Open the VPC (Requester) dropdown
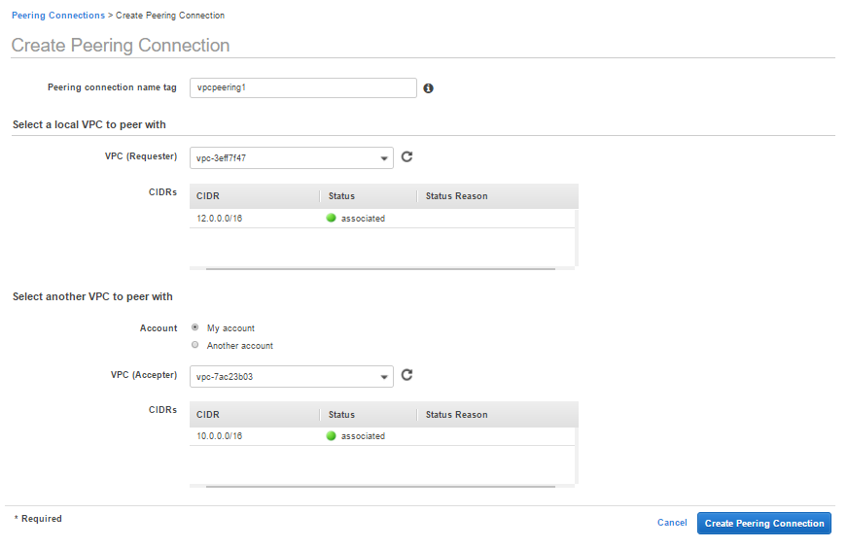 pyautogui.click(x=292, y=158)
